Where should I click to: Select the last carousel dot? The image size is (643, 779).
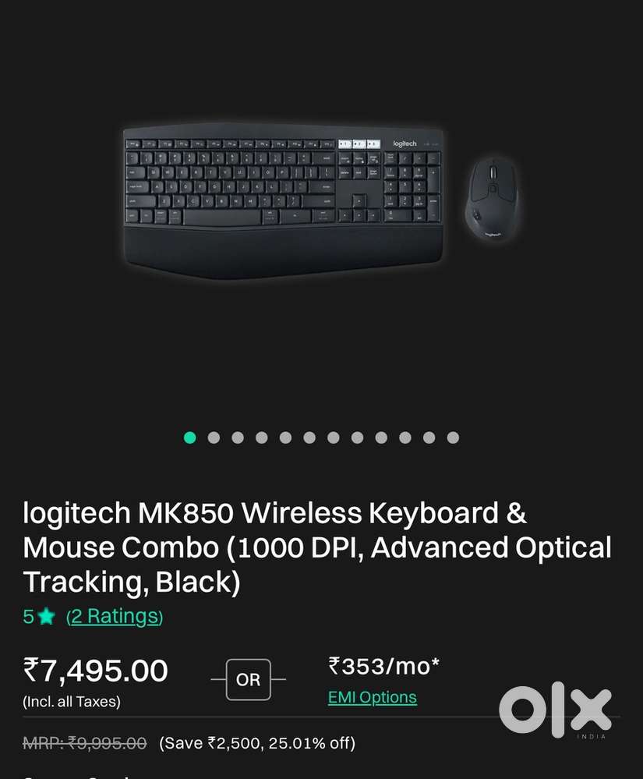(453, 437)
